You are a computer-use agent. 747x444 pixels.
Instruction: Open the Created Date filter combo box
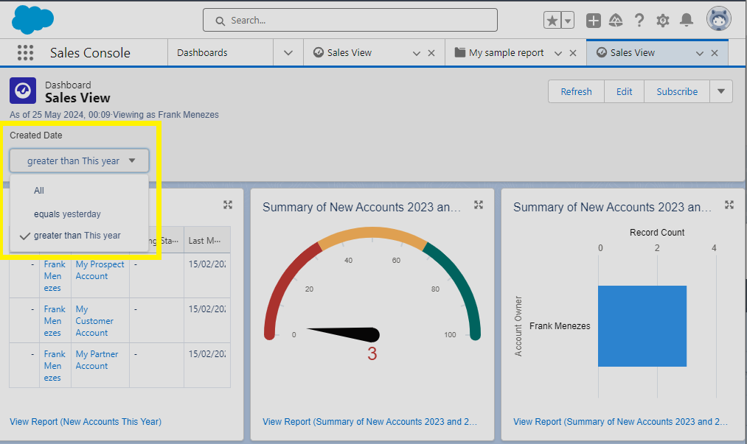click(x=79, y=161)
